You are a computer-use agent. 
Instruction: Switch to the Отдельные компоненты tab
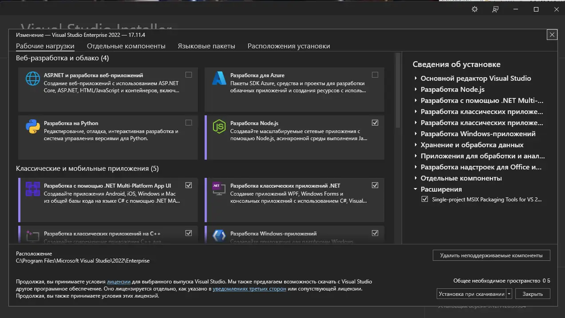click(x=126, y=46)
